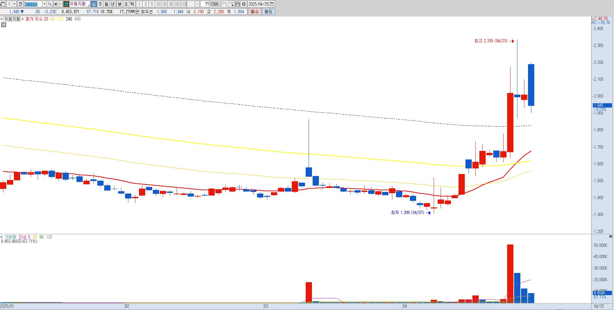614x310 pixels.
Task: Click the grayed candlestick compare icon
Action: (x=225, y=4)
